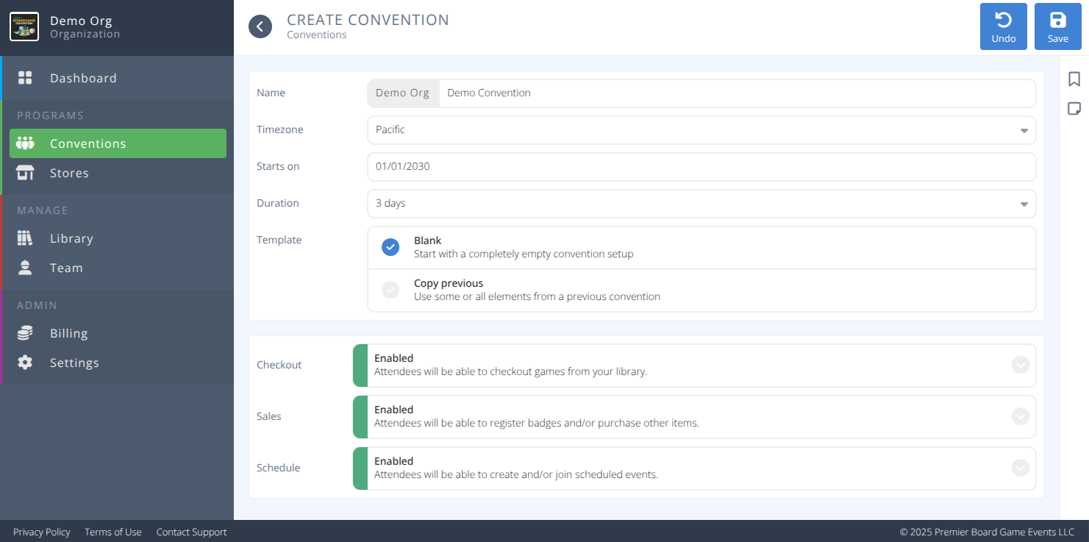Image resolution: width=1089 pixels, height=542 pixels.
Task: Expand the Schedule section chevron
Action: coord(1020,468)
